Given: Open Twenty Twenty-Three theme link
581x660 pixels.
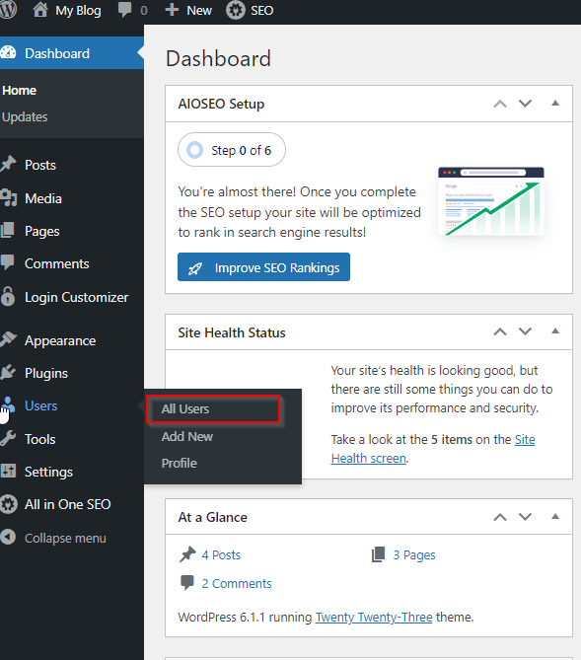Looking at the screenshot, I should (x=374, y=617).
